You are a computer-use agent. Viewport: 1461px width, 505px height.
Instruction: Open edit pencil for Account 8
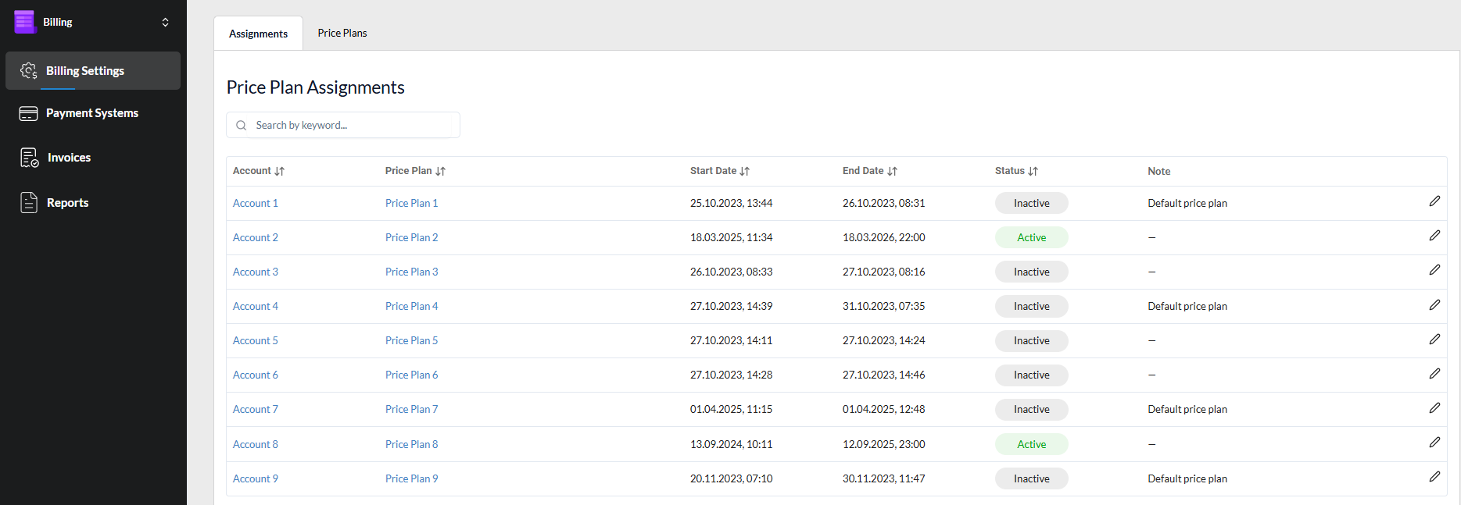point(1434,443)
